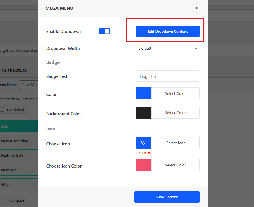Close the Mega Menu dialog
The width and height of the screenshot is (254, 207).
click(x=197, y=8)
